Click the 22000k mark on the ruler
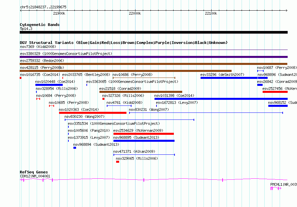The height and width of the screenshot is (207, 297). [x=135, y=13]
